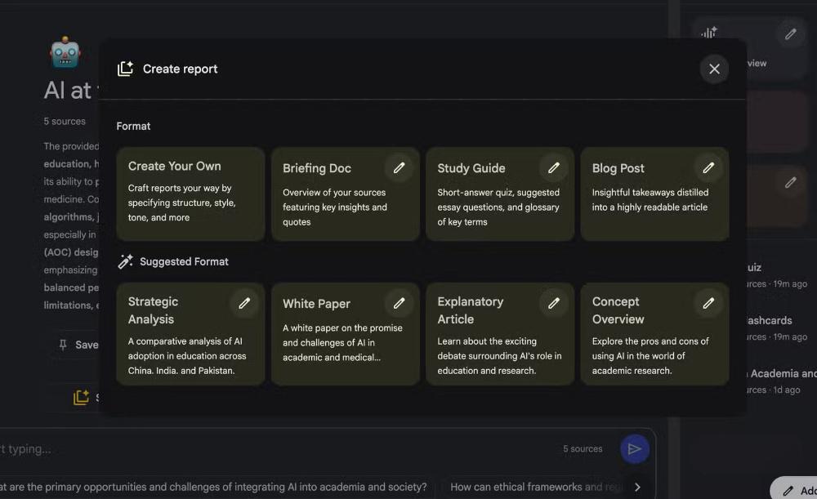817x499 pixels.
Task: Click the Create report icon in dialog header
Action: point(124,69)
